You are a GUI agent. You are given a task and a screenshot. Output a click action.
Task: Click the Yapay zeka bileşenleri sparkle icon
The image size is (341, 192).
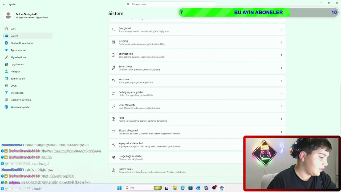point(113,145)
